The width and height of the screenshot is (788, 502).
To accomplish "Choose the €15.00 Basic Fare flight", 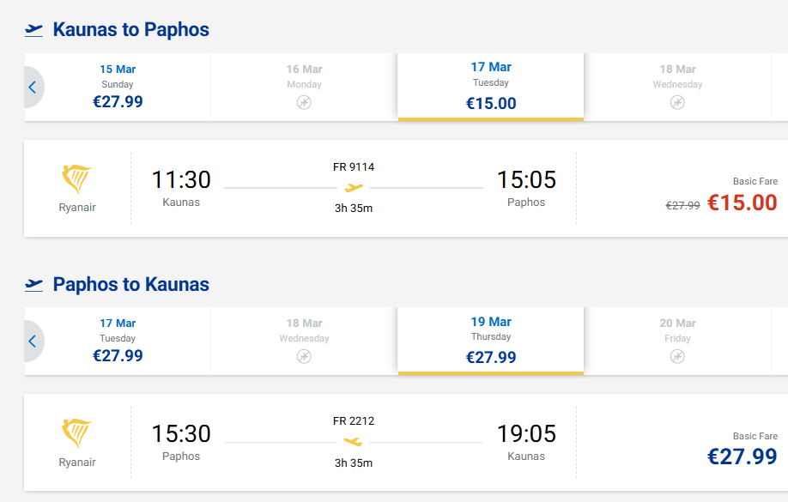I will coord(742,203).
